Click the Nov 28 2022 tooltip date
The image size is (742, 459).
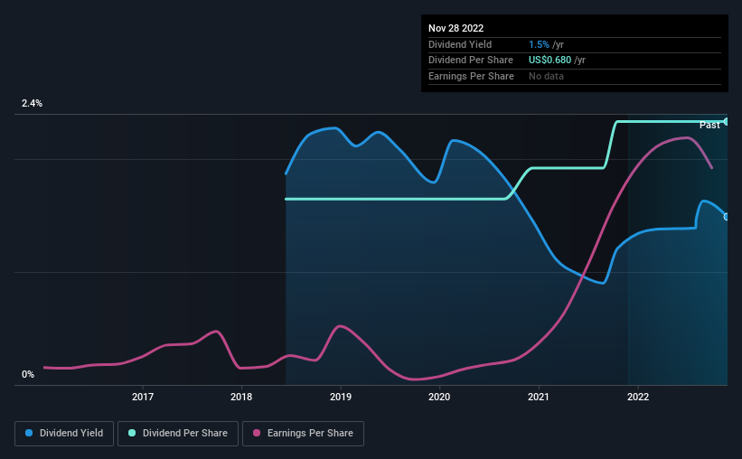coord(456,28)
